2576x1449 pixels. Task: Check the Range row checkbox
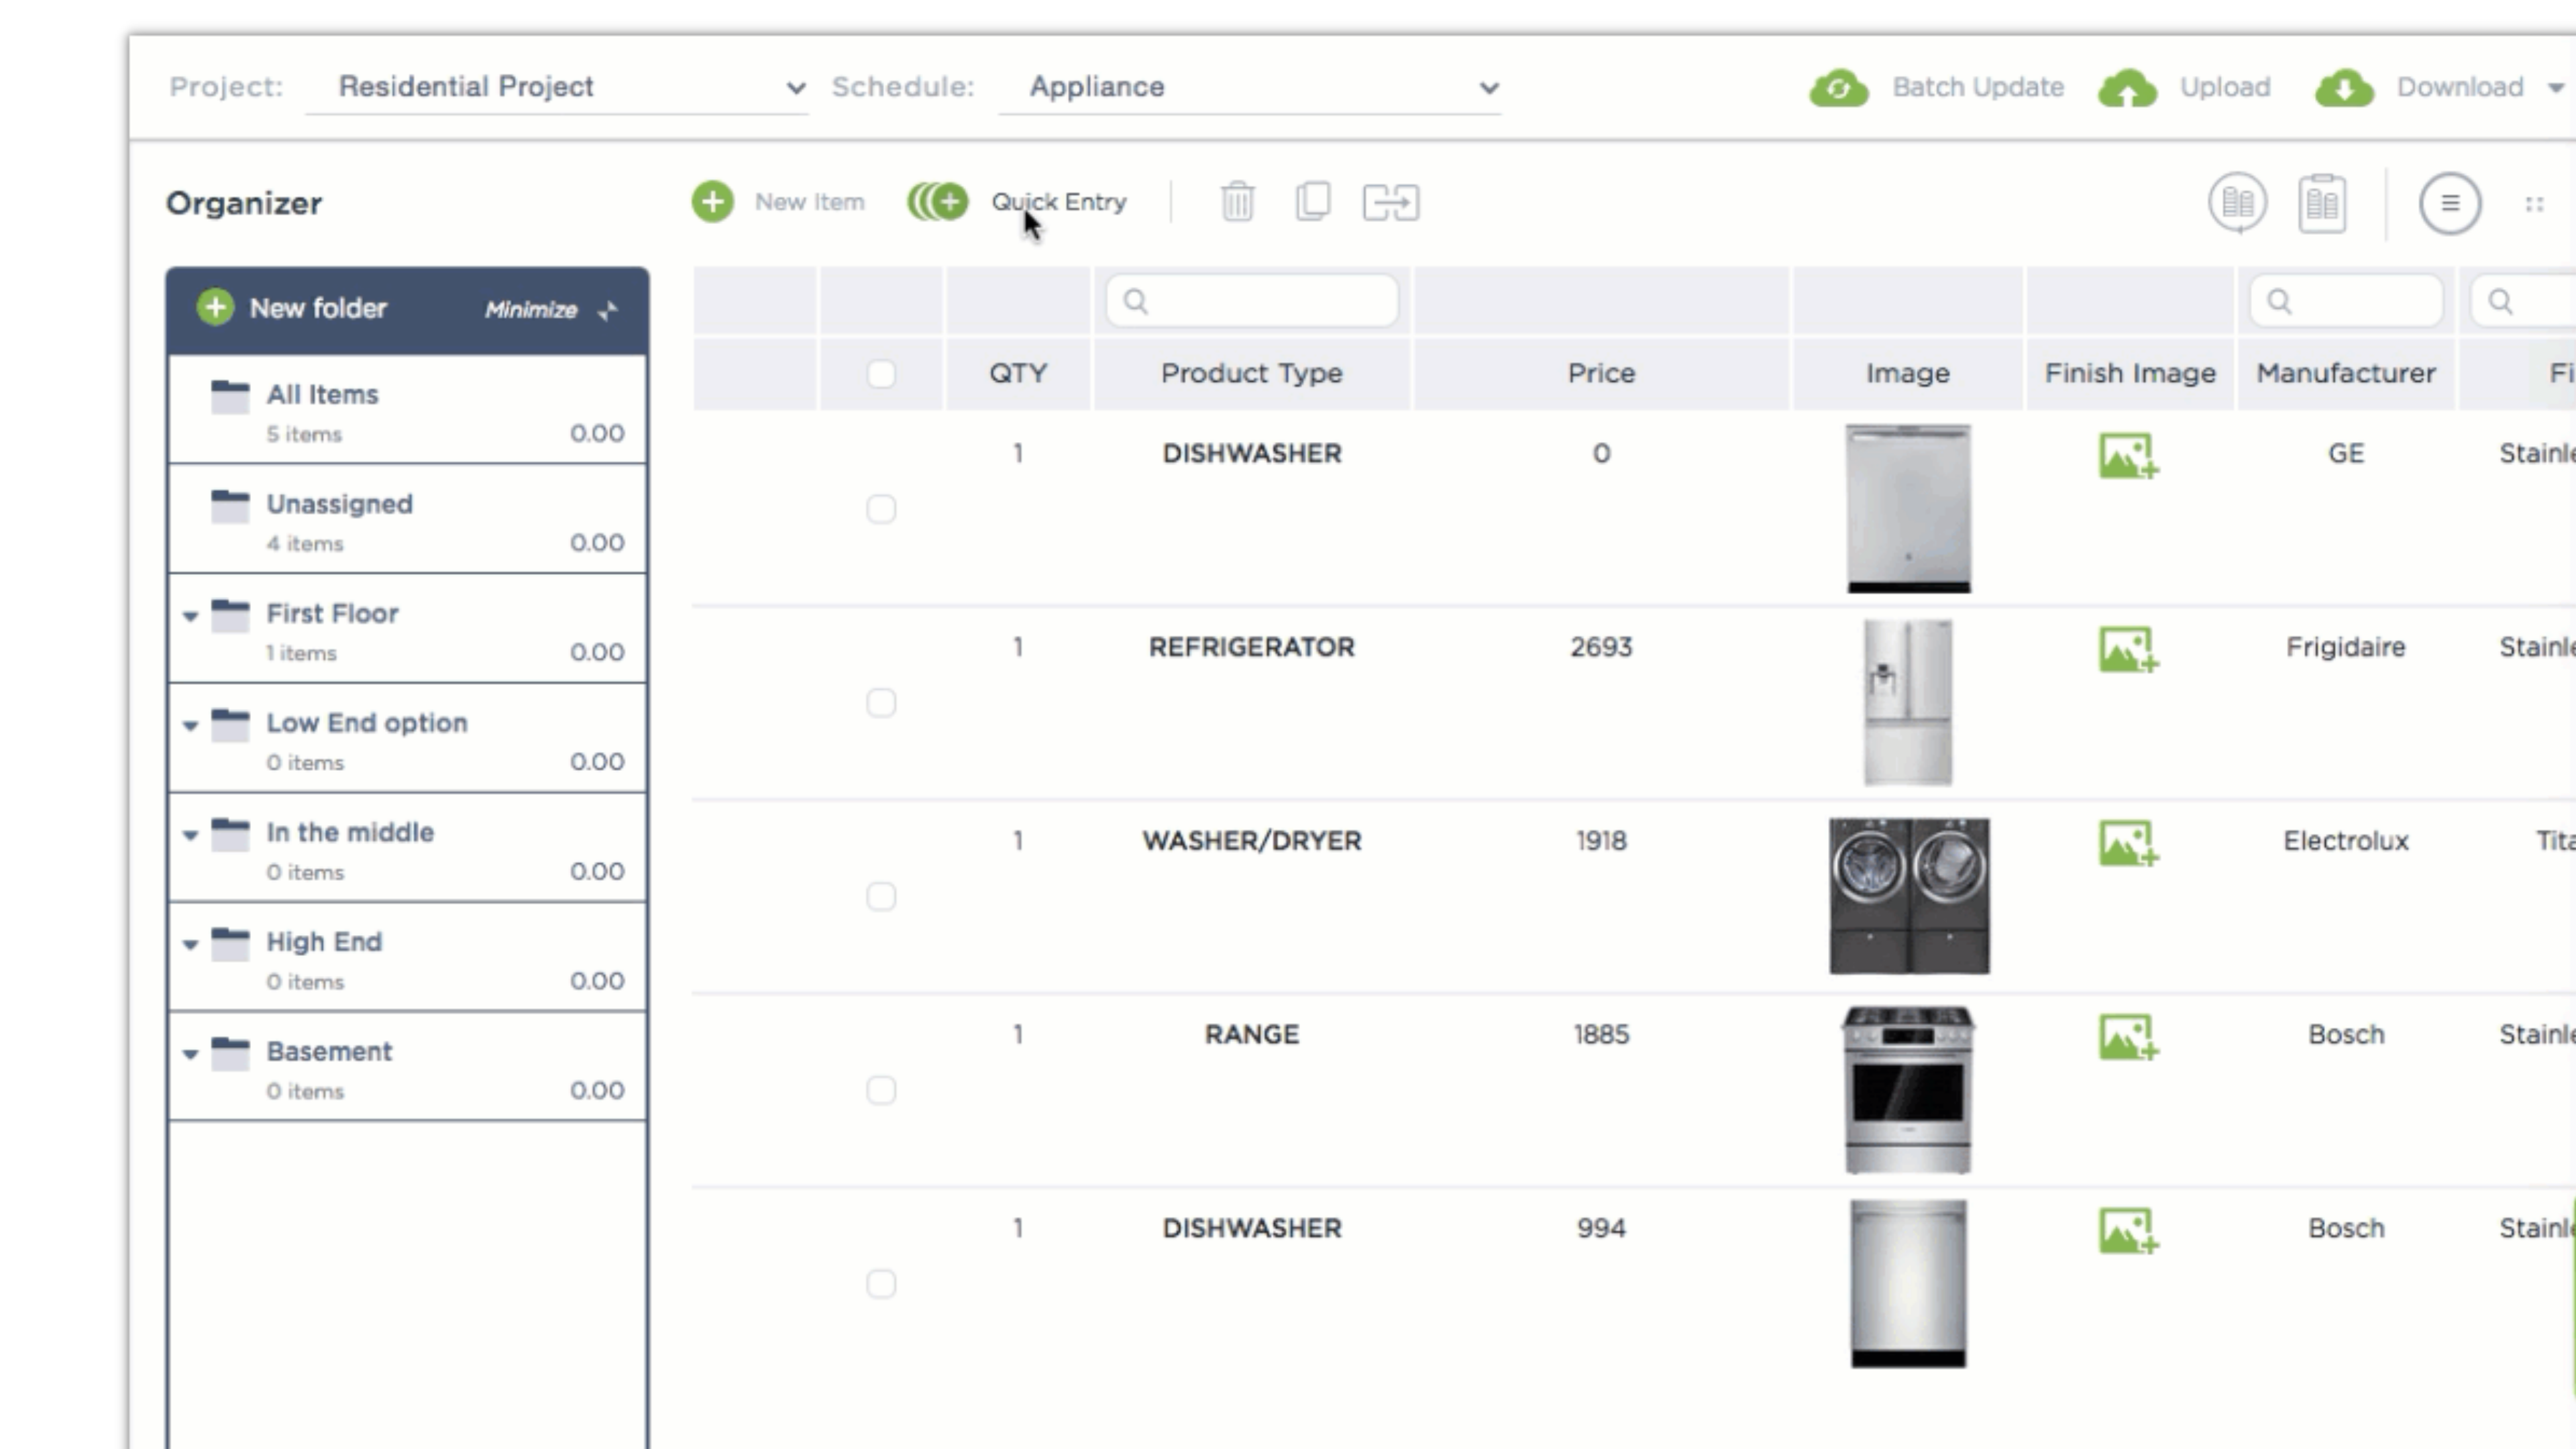pos(881,1090)
